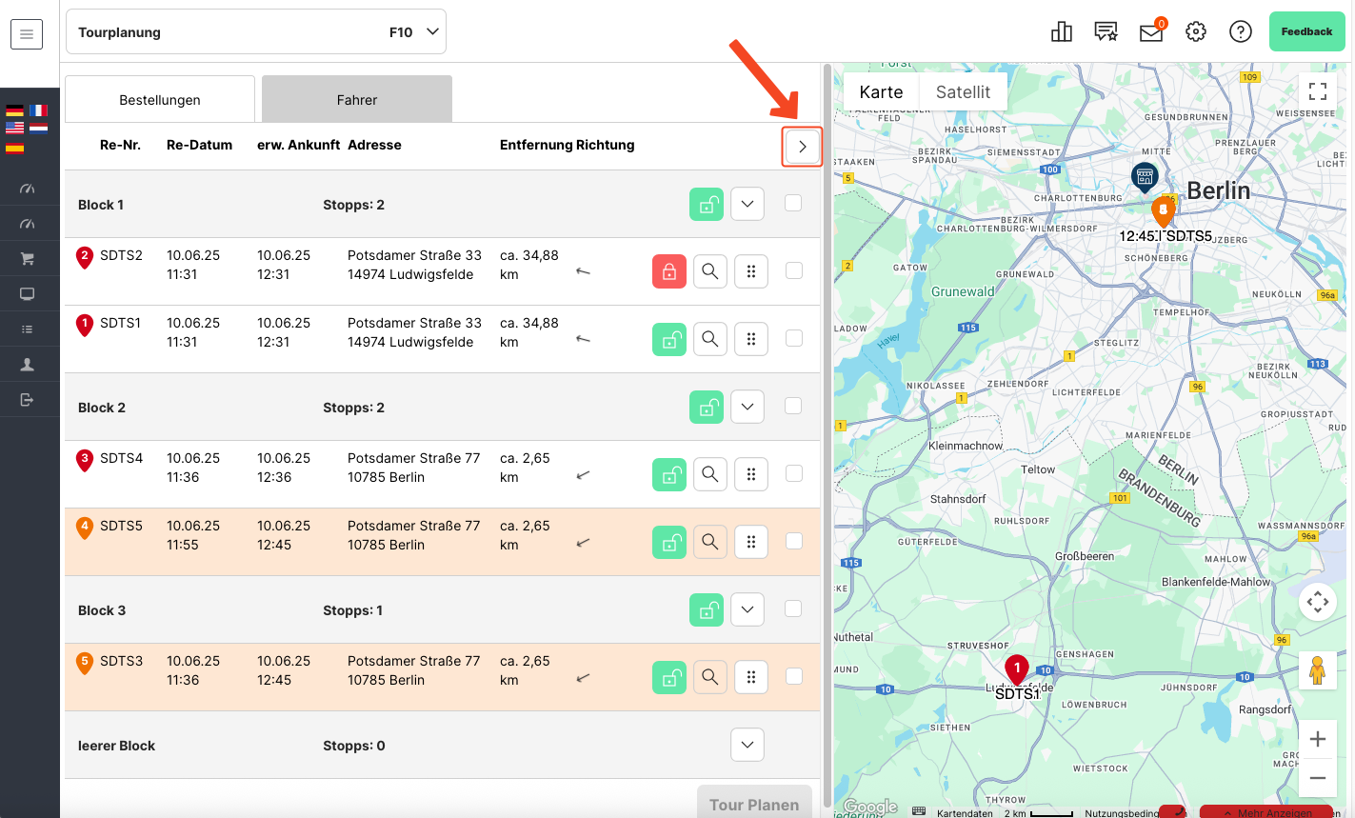Toggle the green lock on Block 2
Viewport: 1355px width, 818px height.
[707, 407]
